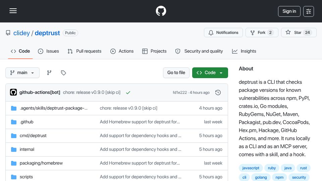Open .github row's Homebrew support commit message
Image resolution: width=322 pixels, height=181 pixels.
pyautogui.click(x=140, y=122)
